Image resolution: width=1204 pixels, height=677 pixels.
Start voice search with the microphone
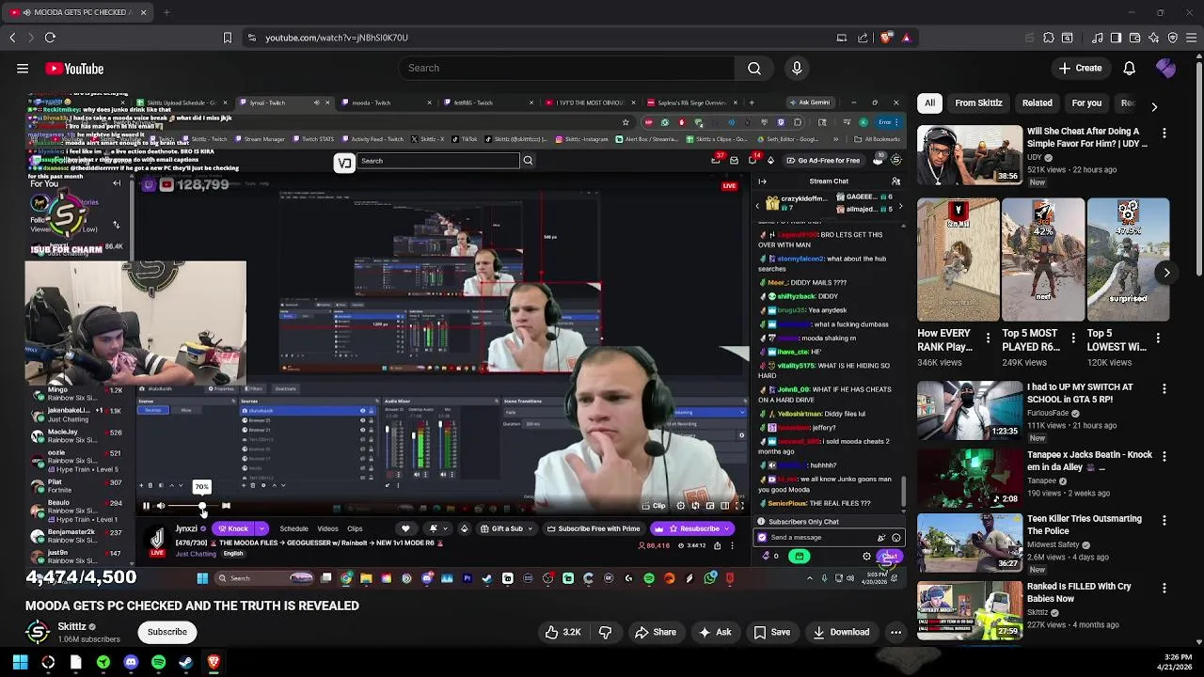coord(797,68)
